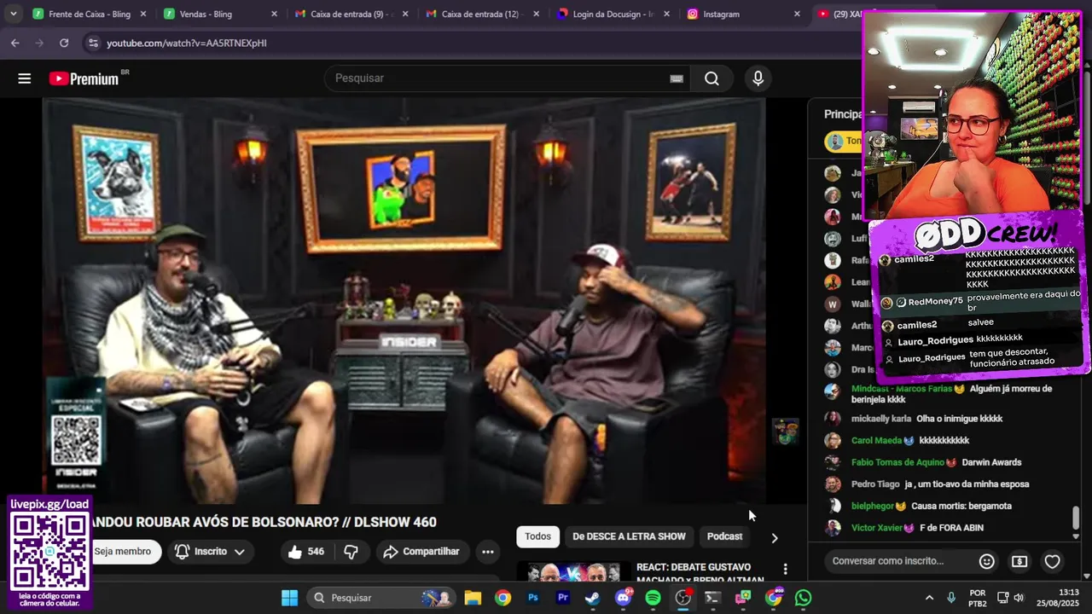View site information icon in address bar
1092x614 pixels.
coord(92,43)
